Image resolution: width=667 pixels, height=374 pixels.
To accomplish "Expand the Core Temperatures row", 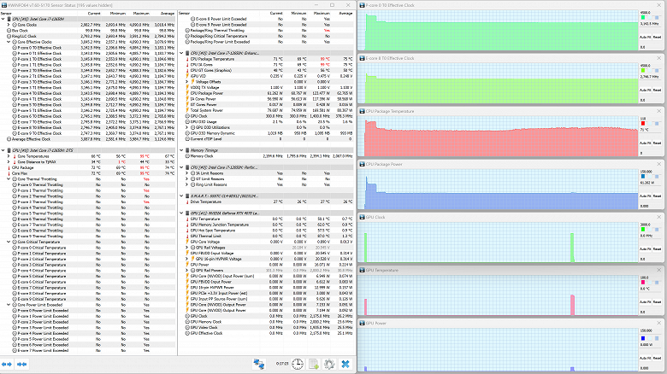I will [x=9, y=156].
